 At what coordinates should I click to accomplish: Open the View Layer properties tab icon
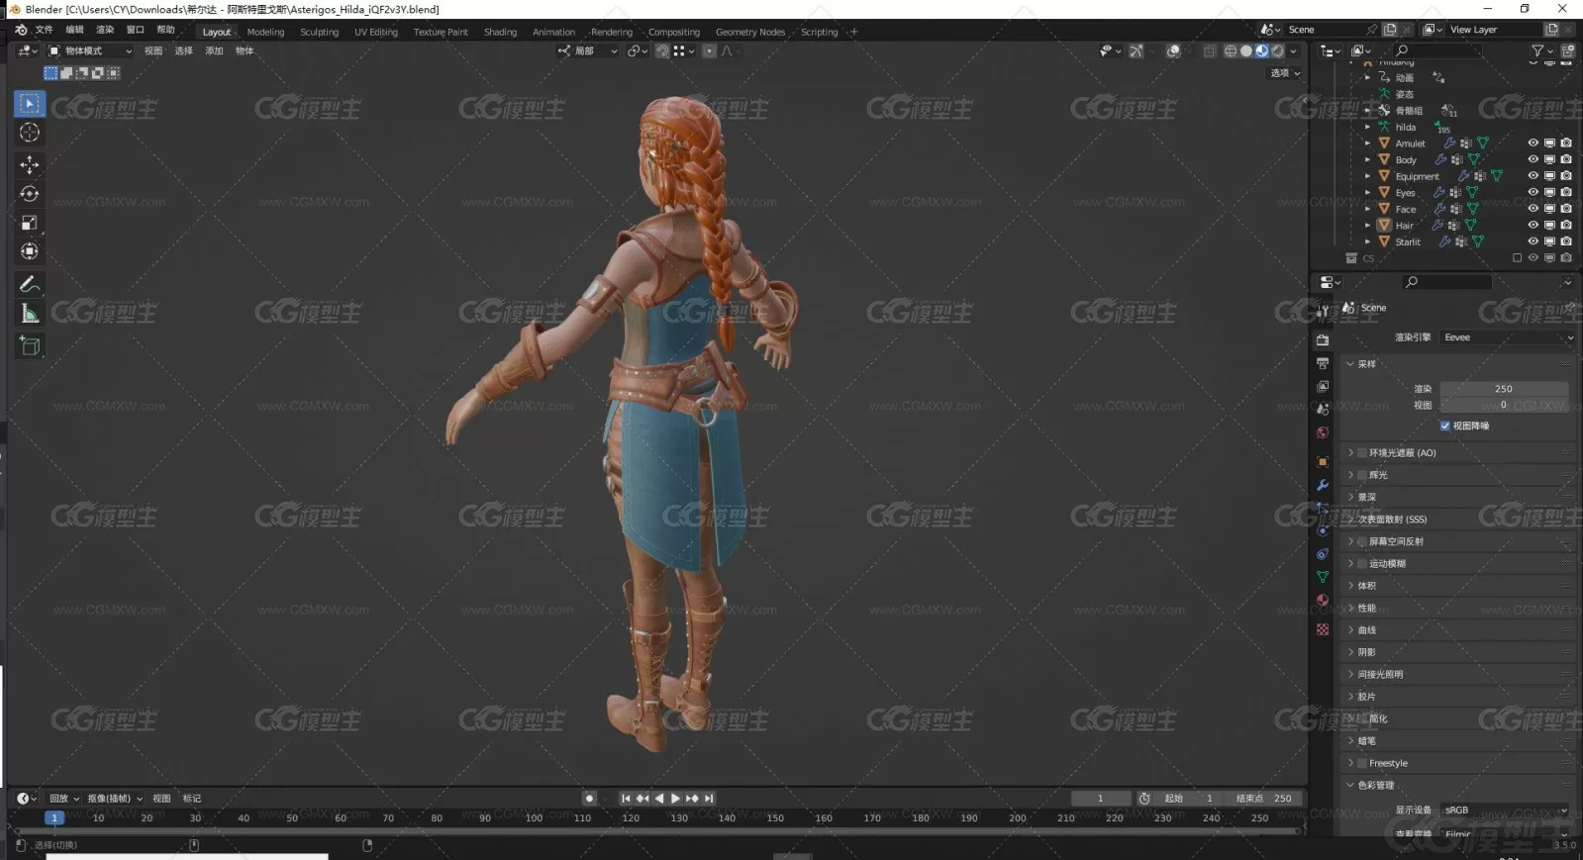pos(1323,386)
